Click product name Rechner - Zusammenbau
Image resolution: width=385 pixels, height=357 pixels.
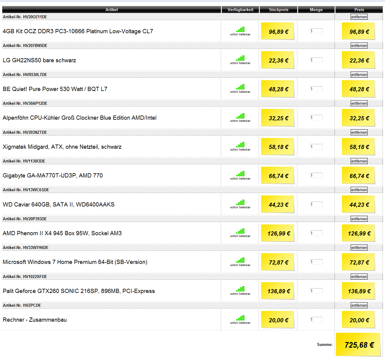click(x=35, y=320)
